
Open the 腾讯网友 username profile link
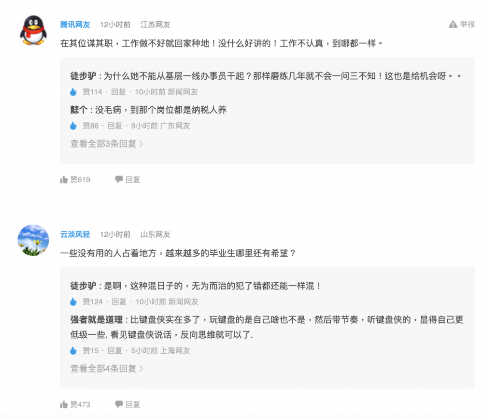(75, 25)
